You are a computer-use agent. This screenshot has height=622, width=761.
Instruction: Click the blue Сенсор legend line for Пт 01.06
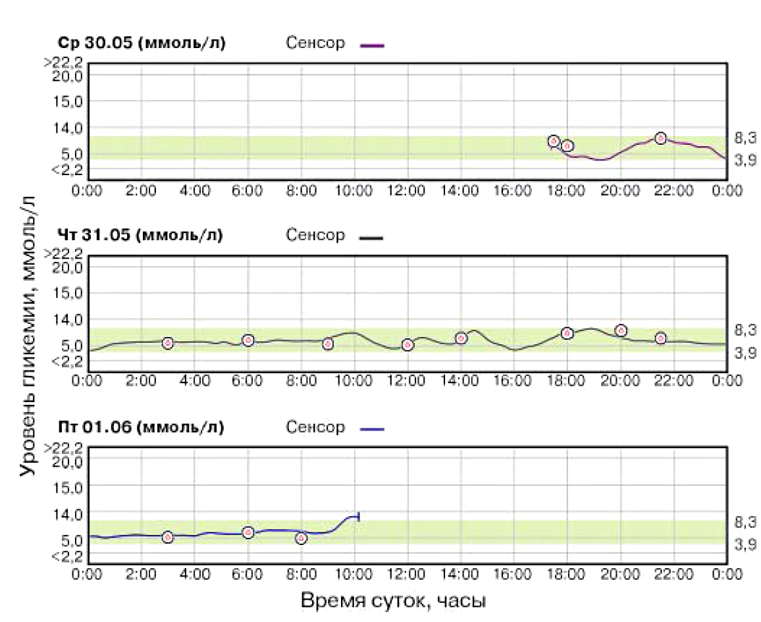372,429
